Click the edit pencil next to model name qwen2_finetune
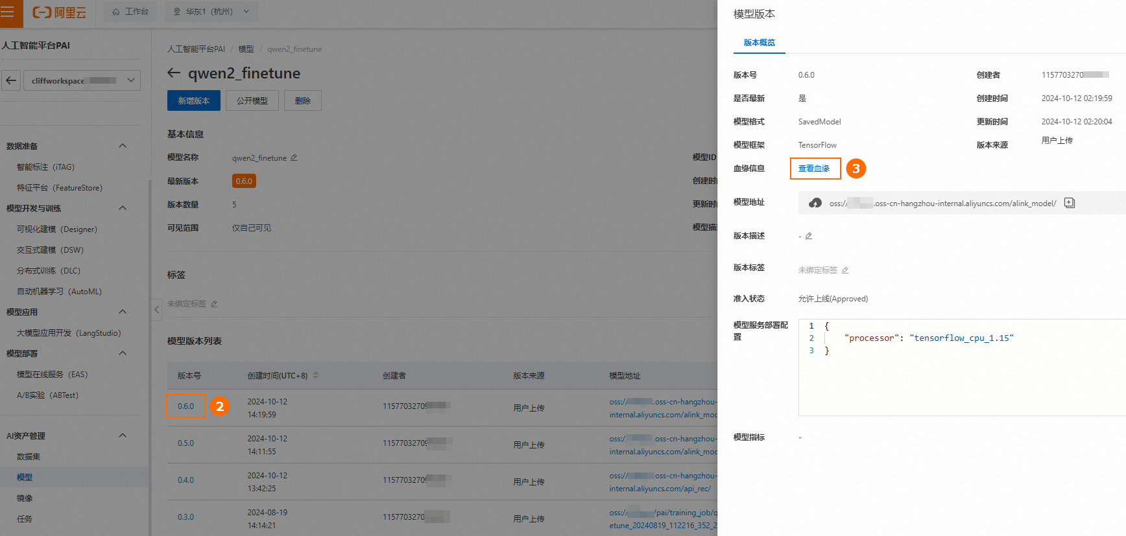The width and height of the screenshot is (1126, 536). tap(294, 157)
